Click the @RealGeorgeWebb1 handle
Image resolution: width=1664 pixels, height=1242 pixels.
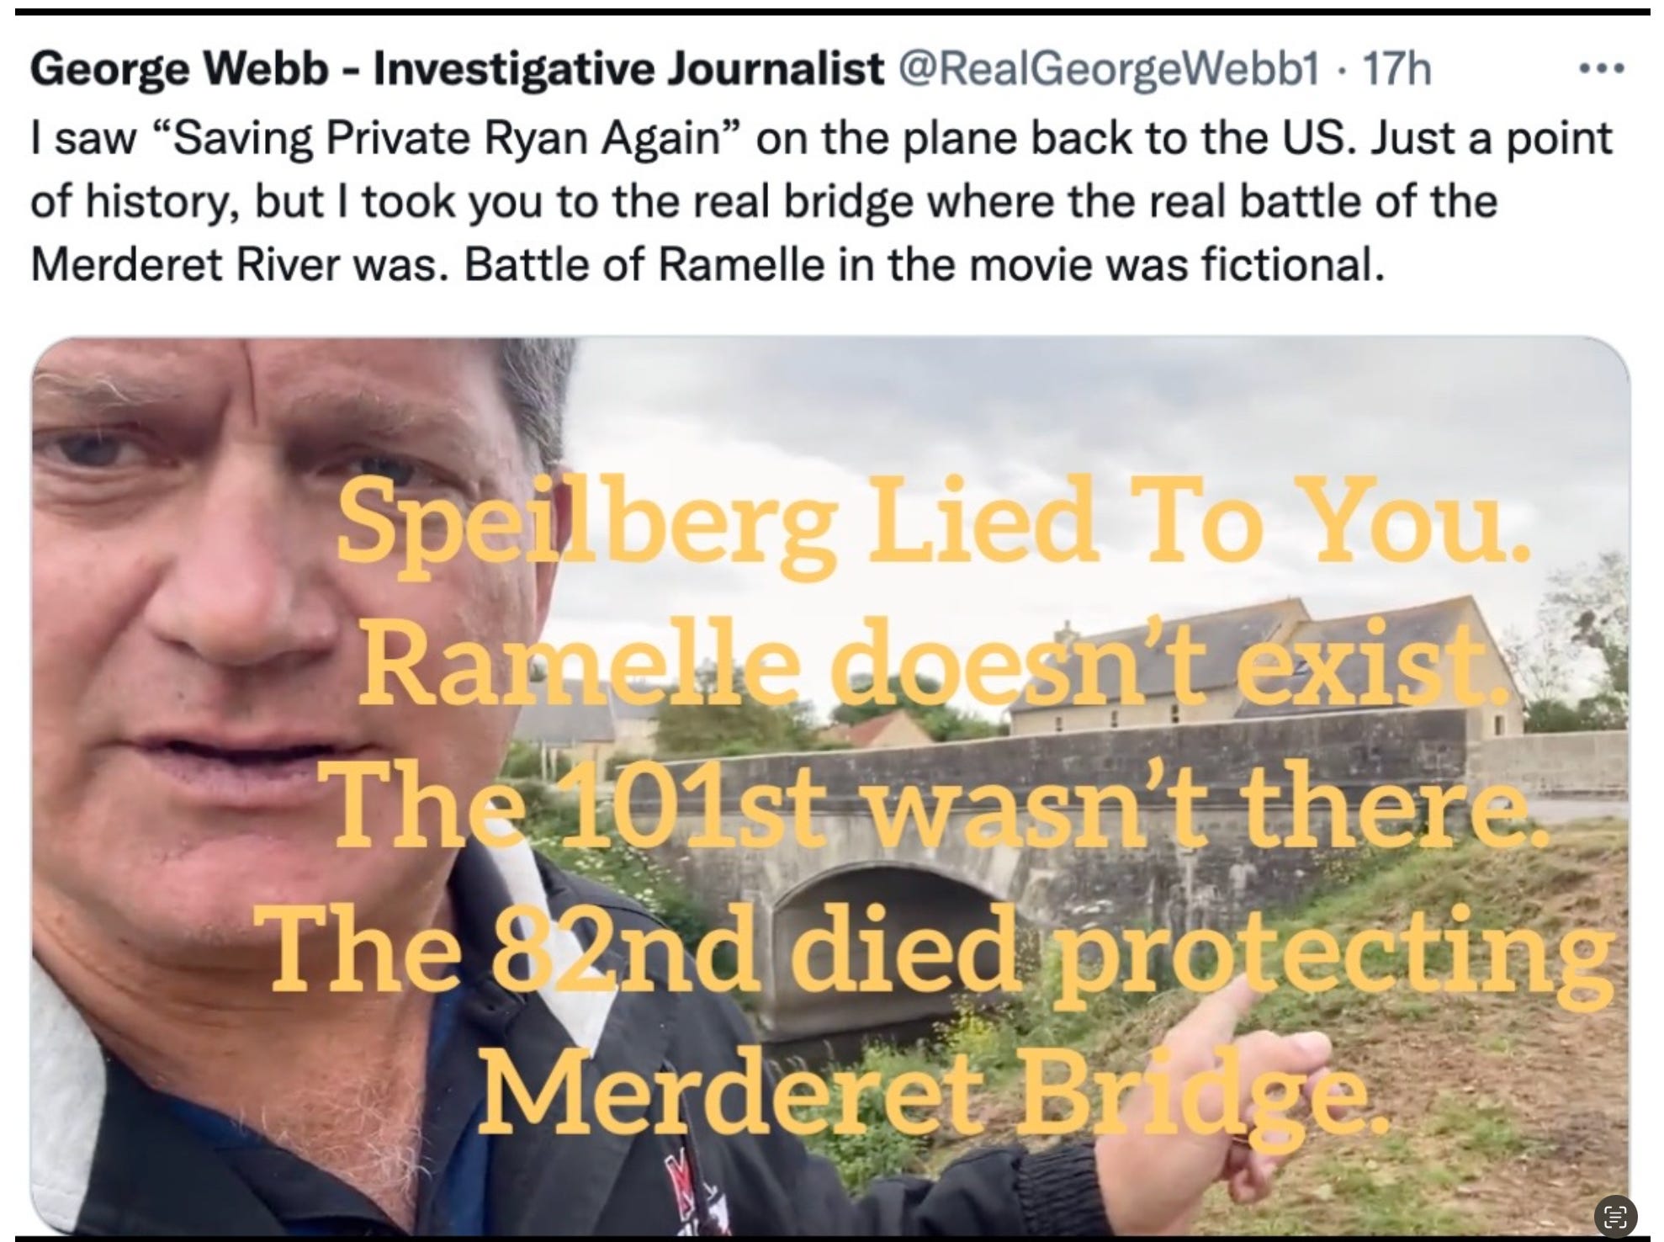(1110, 70)
